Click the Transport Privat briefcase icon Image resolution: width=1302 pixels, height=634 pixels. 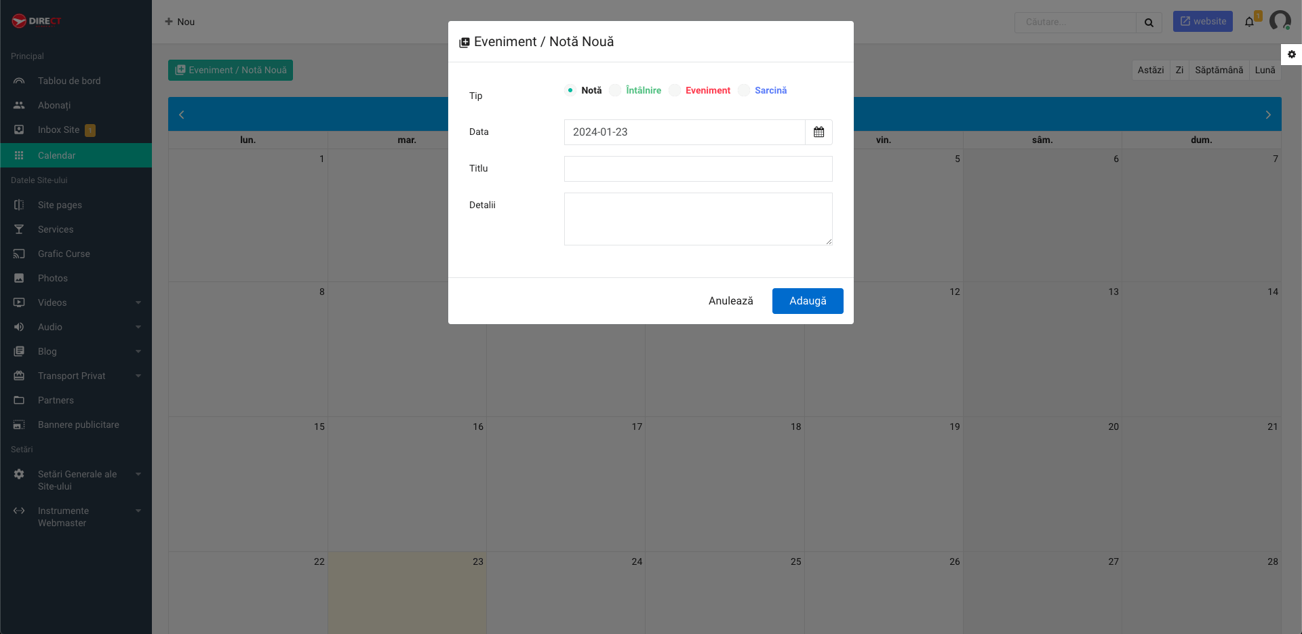coord(19,376)
